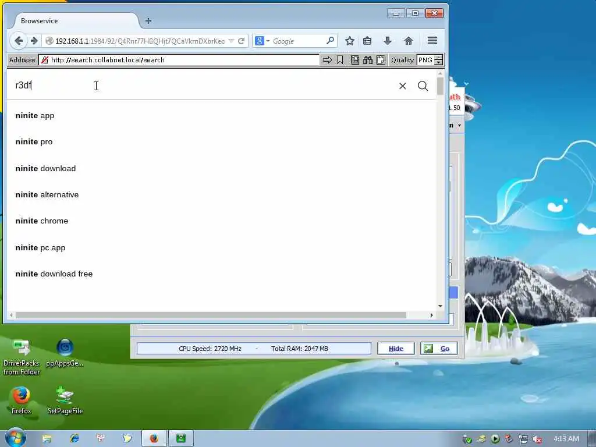Open DriverPacks from Folder desktop icon
The height and width of the screenshot is (447, 596).
[x=22, y=357]
